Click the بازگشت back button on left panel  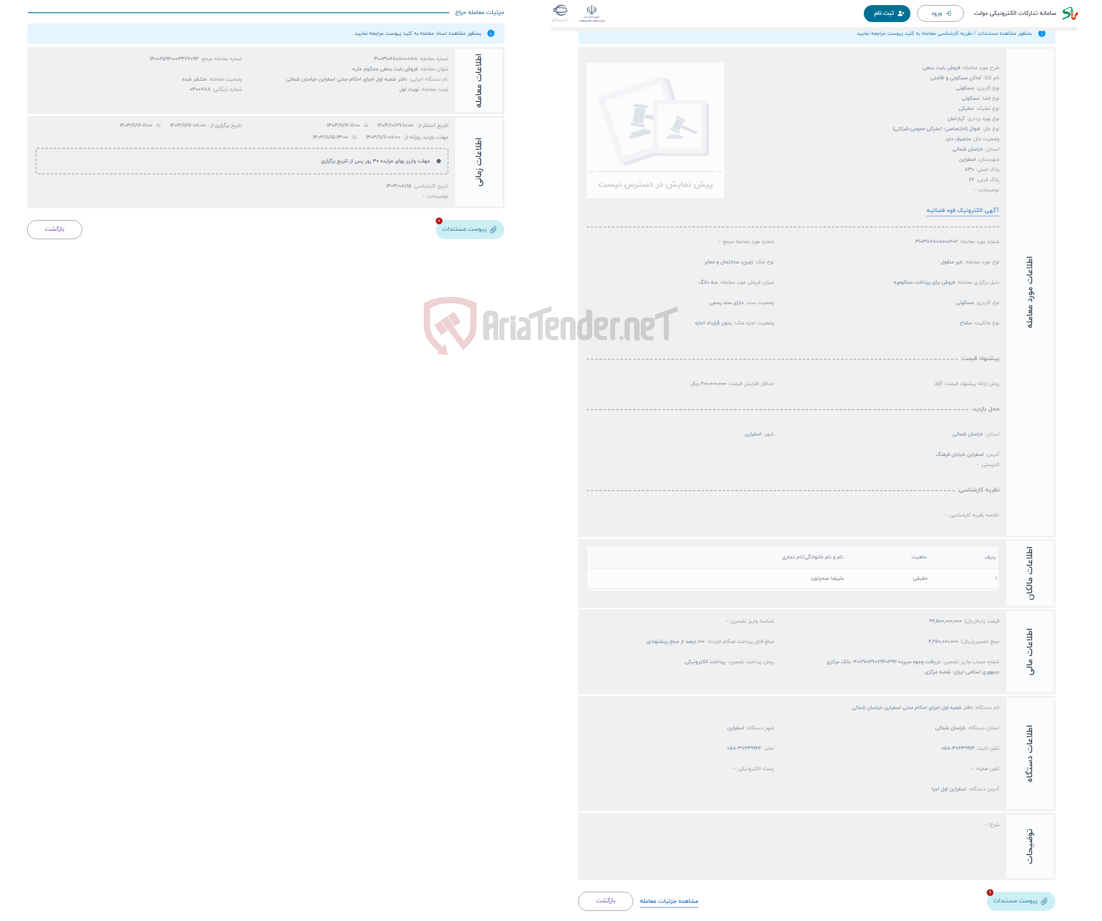click(55, 229)
